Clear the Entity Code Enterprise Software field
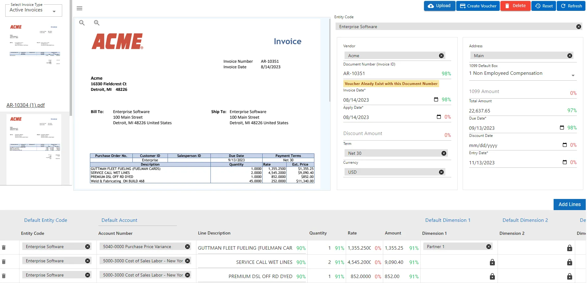 579,27
